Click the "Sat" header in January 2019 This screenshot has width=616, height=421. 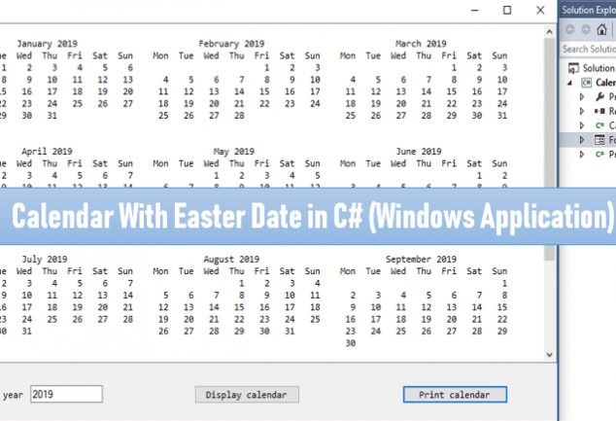100,55
